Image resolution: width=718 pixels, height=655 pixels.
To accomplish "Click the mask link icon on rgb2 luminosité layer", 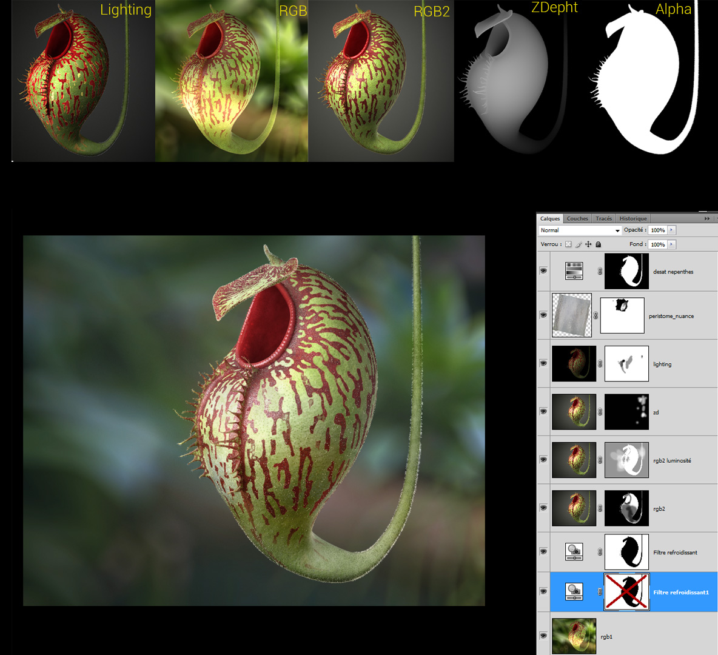I will coord(600,460).
